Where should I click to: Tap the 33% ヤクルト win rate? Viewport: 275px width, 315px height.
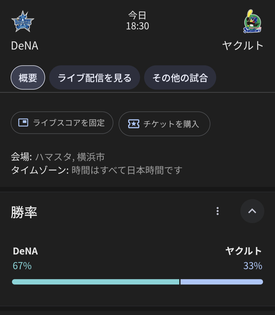pos(253,266)
